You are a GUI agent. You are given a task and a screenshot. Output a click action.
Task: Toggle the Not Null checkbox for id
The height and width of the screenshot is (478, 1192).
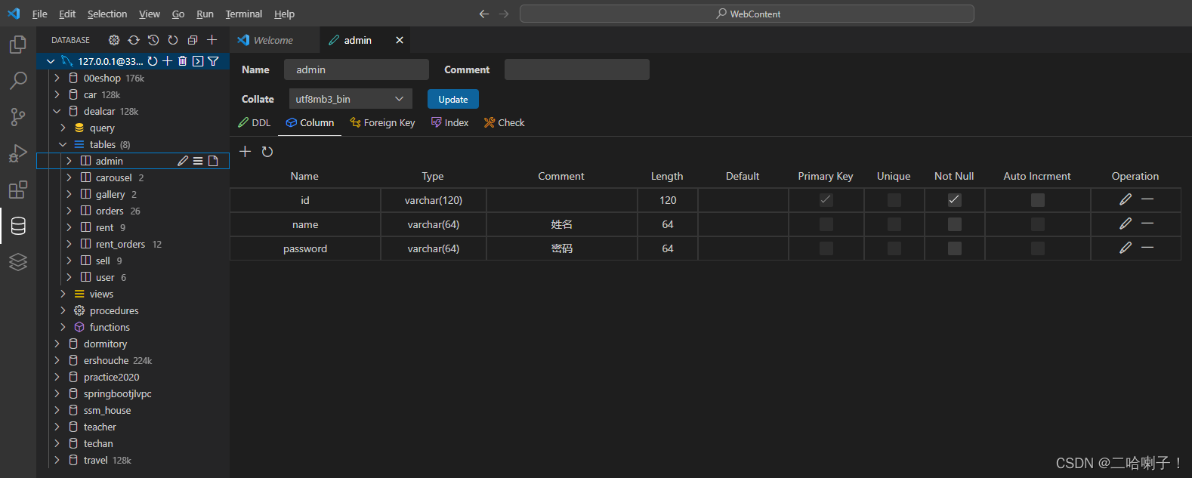point(955,200)
